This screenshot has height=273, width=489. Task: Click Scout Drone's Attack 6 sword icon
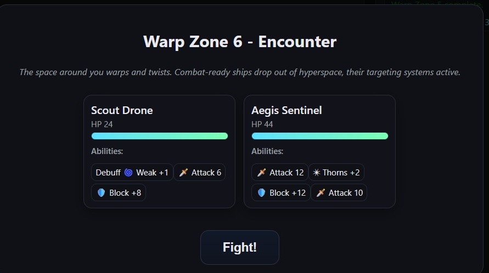click(x=183, y=173)
